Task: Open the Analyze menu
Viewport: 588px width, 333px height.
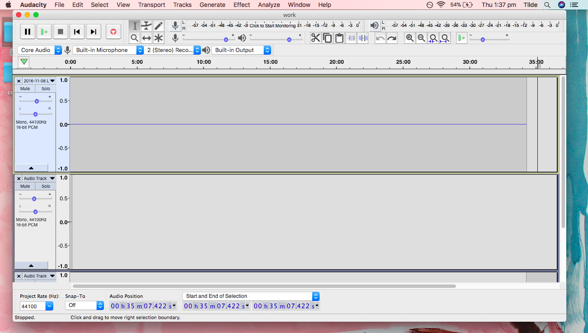Action: (x=269, y=5)
